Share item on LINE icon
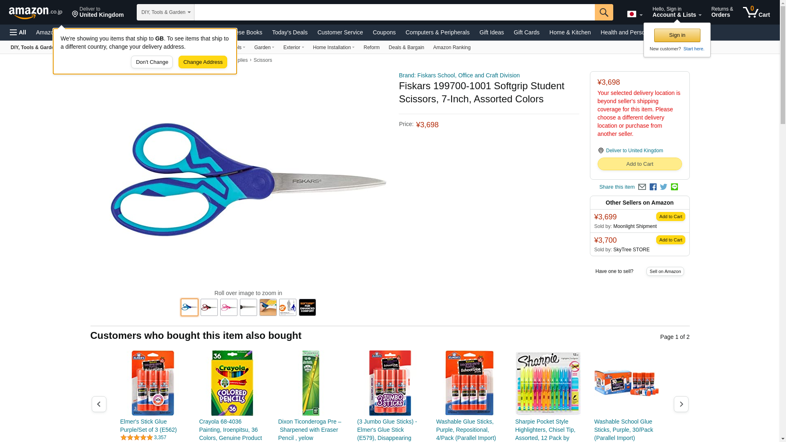The width and height of the screenshot is (786, 442). pyautogui.click(x=674, y=187)
